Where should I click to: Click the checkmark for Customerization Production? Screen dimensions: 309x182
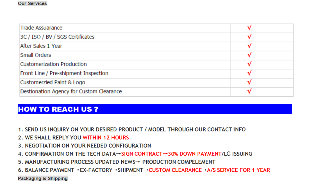[249, 64]
